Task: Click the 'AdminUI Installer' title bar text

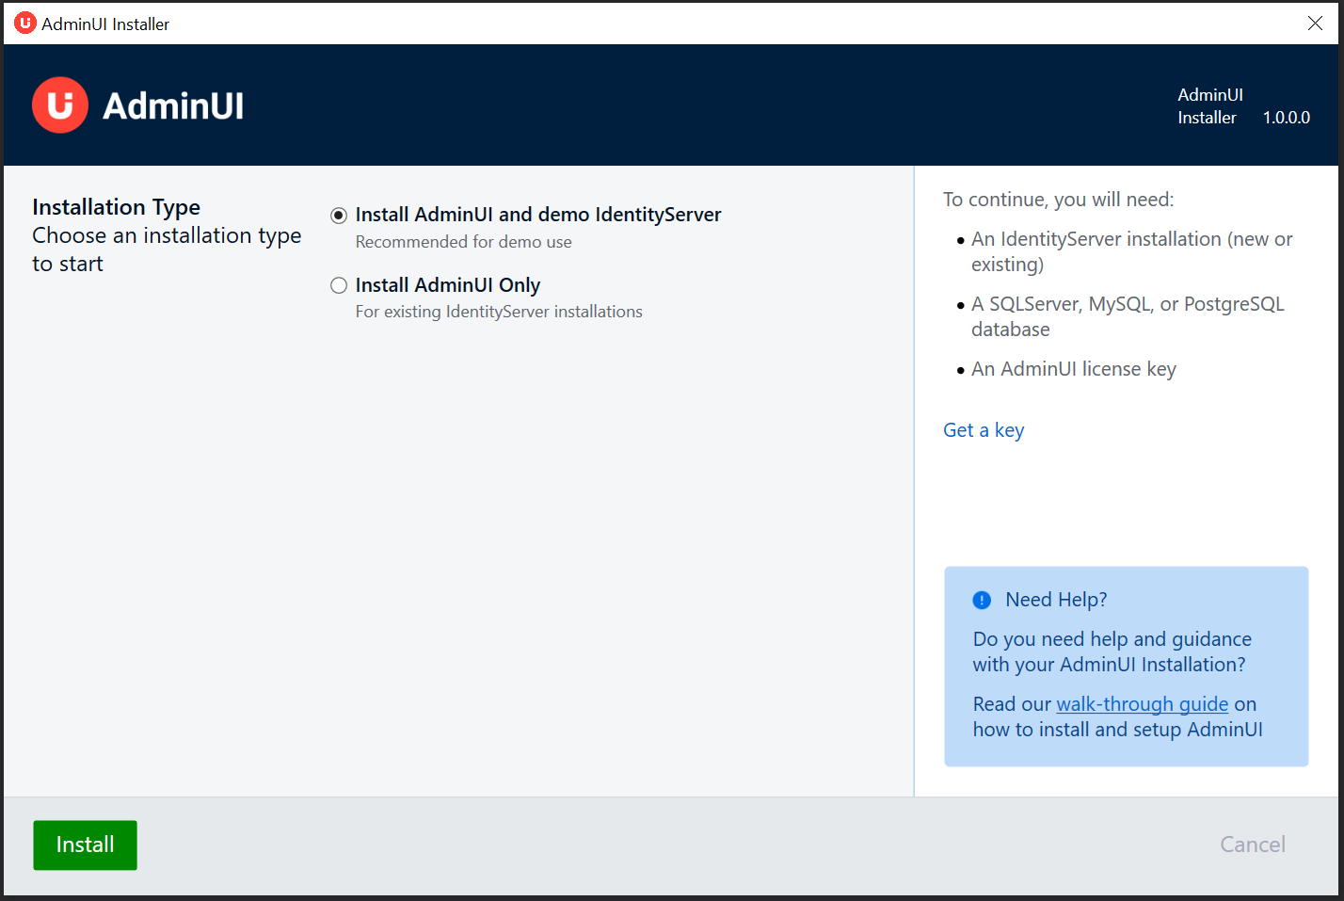Action: click(x=105, y=24)
